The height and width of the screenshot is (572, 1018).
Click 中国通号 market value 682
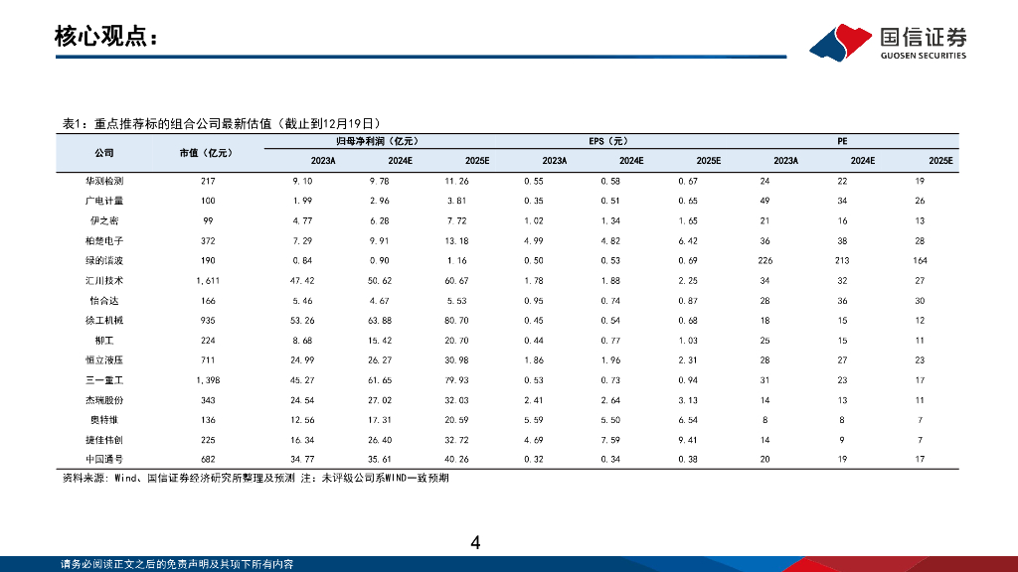coord(208,459)
